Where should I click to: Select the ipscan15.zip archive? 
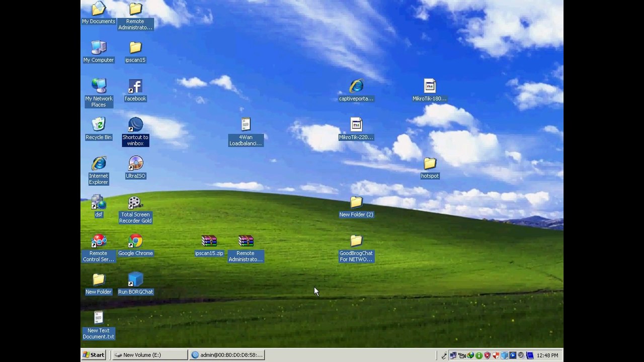point(209,245)
